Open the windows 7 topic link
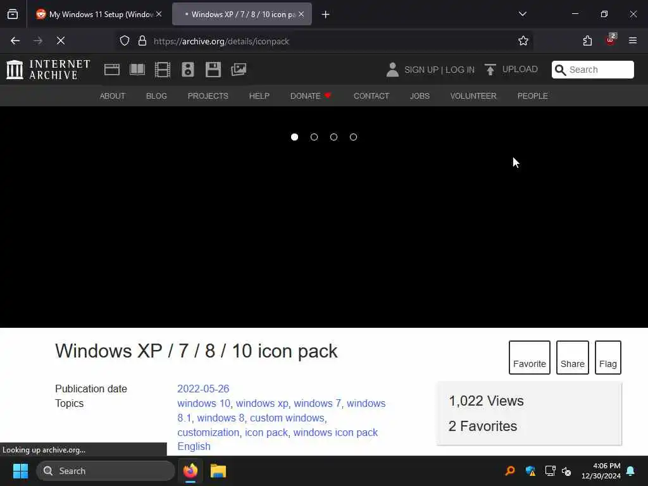648x486 pixels. click(318, 403)
